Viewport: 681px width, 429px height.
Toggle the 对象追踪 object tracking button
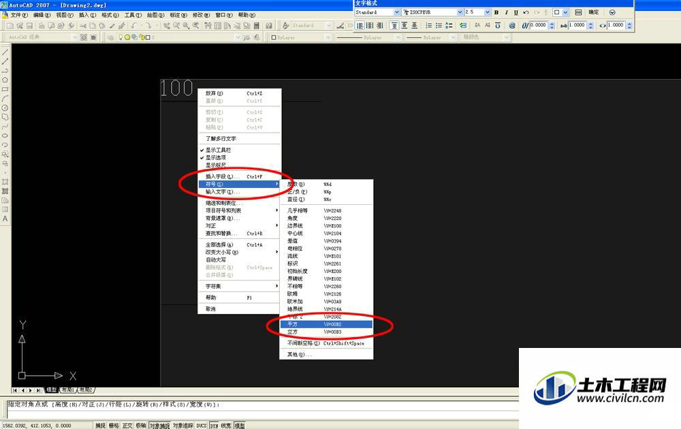[x=183, y=426]
